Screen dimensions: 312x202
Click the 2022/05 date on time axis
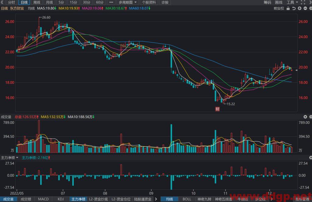(17, 193)
